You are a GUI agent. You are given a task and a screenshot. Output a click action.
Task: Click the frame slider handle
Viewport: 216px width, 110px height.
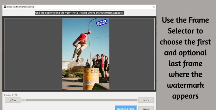(x=24, y=100)
